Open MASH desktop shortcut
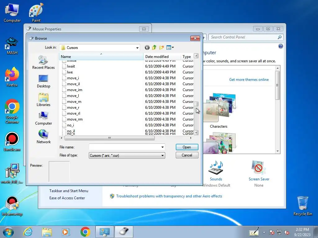Image resolution: width=318 pixels, height=238 pixels. coord(12,46)
